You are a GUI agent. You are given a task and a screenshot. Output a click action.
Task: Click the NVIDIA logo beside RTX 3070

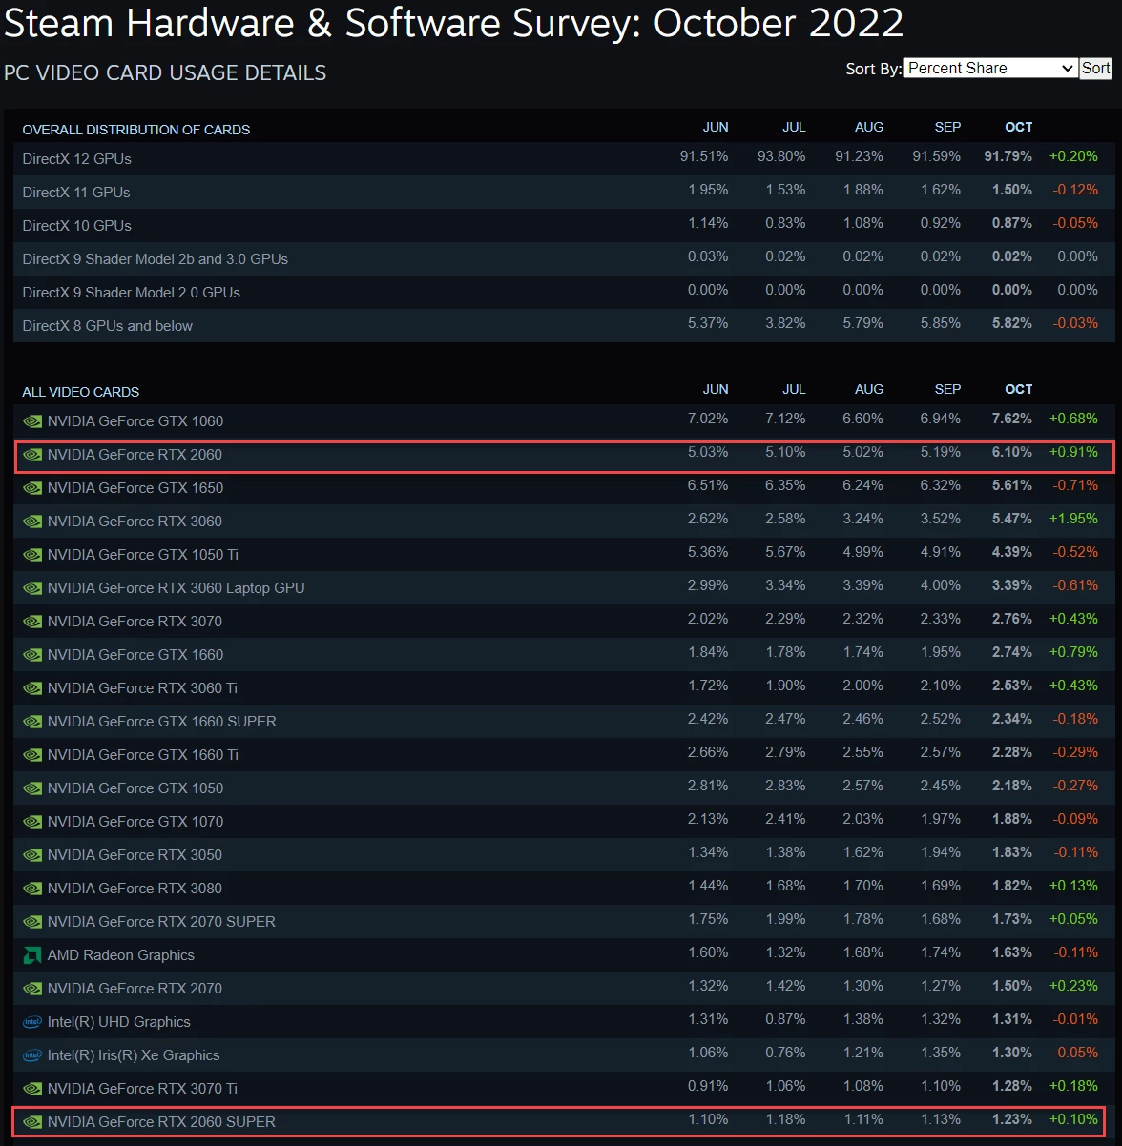[x=32, y=622]
